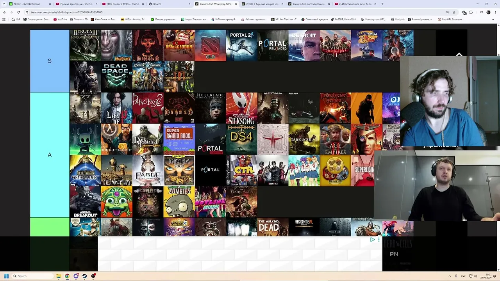Screen dimensions: 500x281
Task: Open the Windows Start menu
Action: [6, 276]
